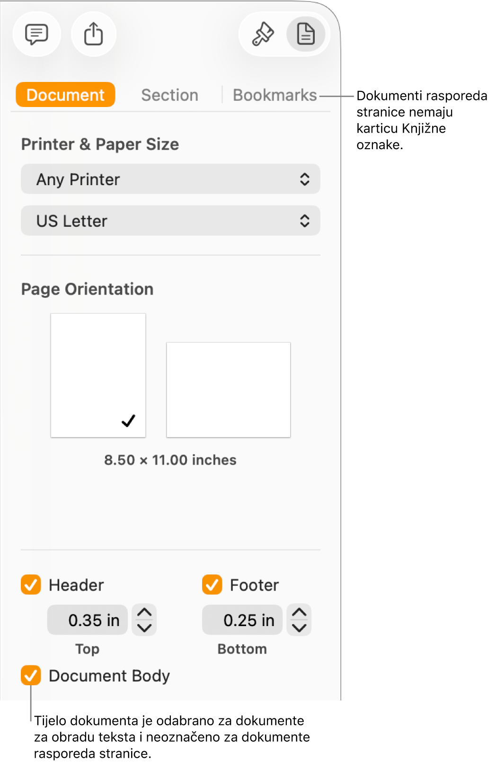Disable the Footer checkbox
The width and height of the screenshot is (496, 762).
[212, 585]
